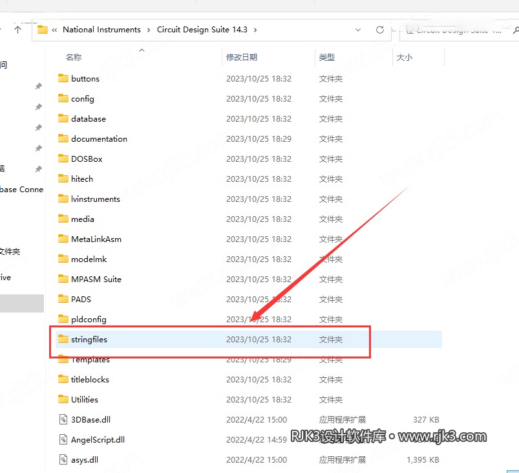Viewport: 519px width, 473px height.
Task: Select the titleblocks folder name
Action: pos(90,379)
